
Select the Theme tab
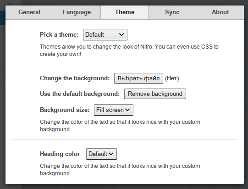(125, 12)
